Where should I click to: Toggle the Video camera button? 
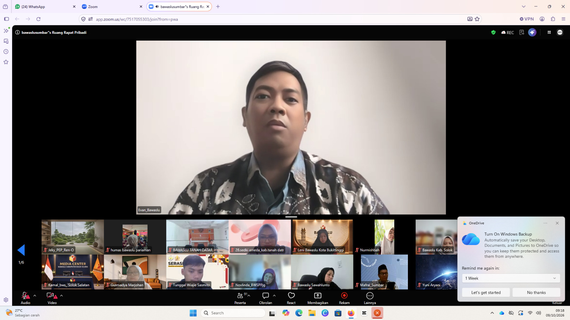[x=52, y=298]
